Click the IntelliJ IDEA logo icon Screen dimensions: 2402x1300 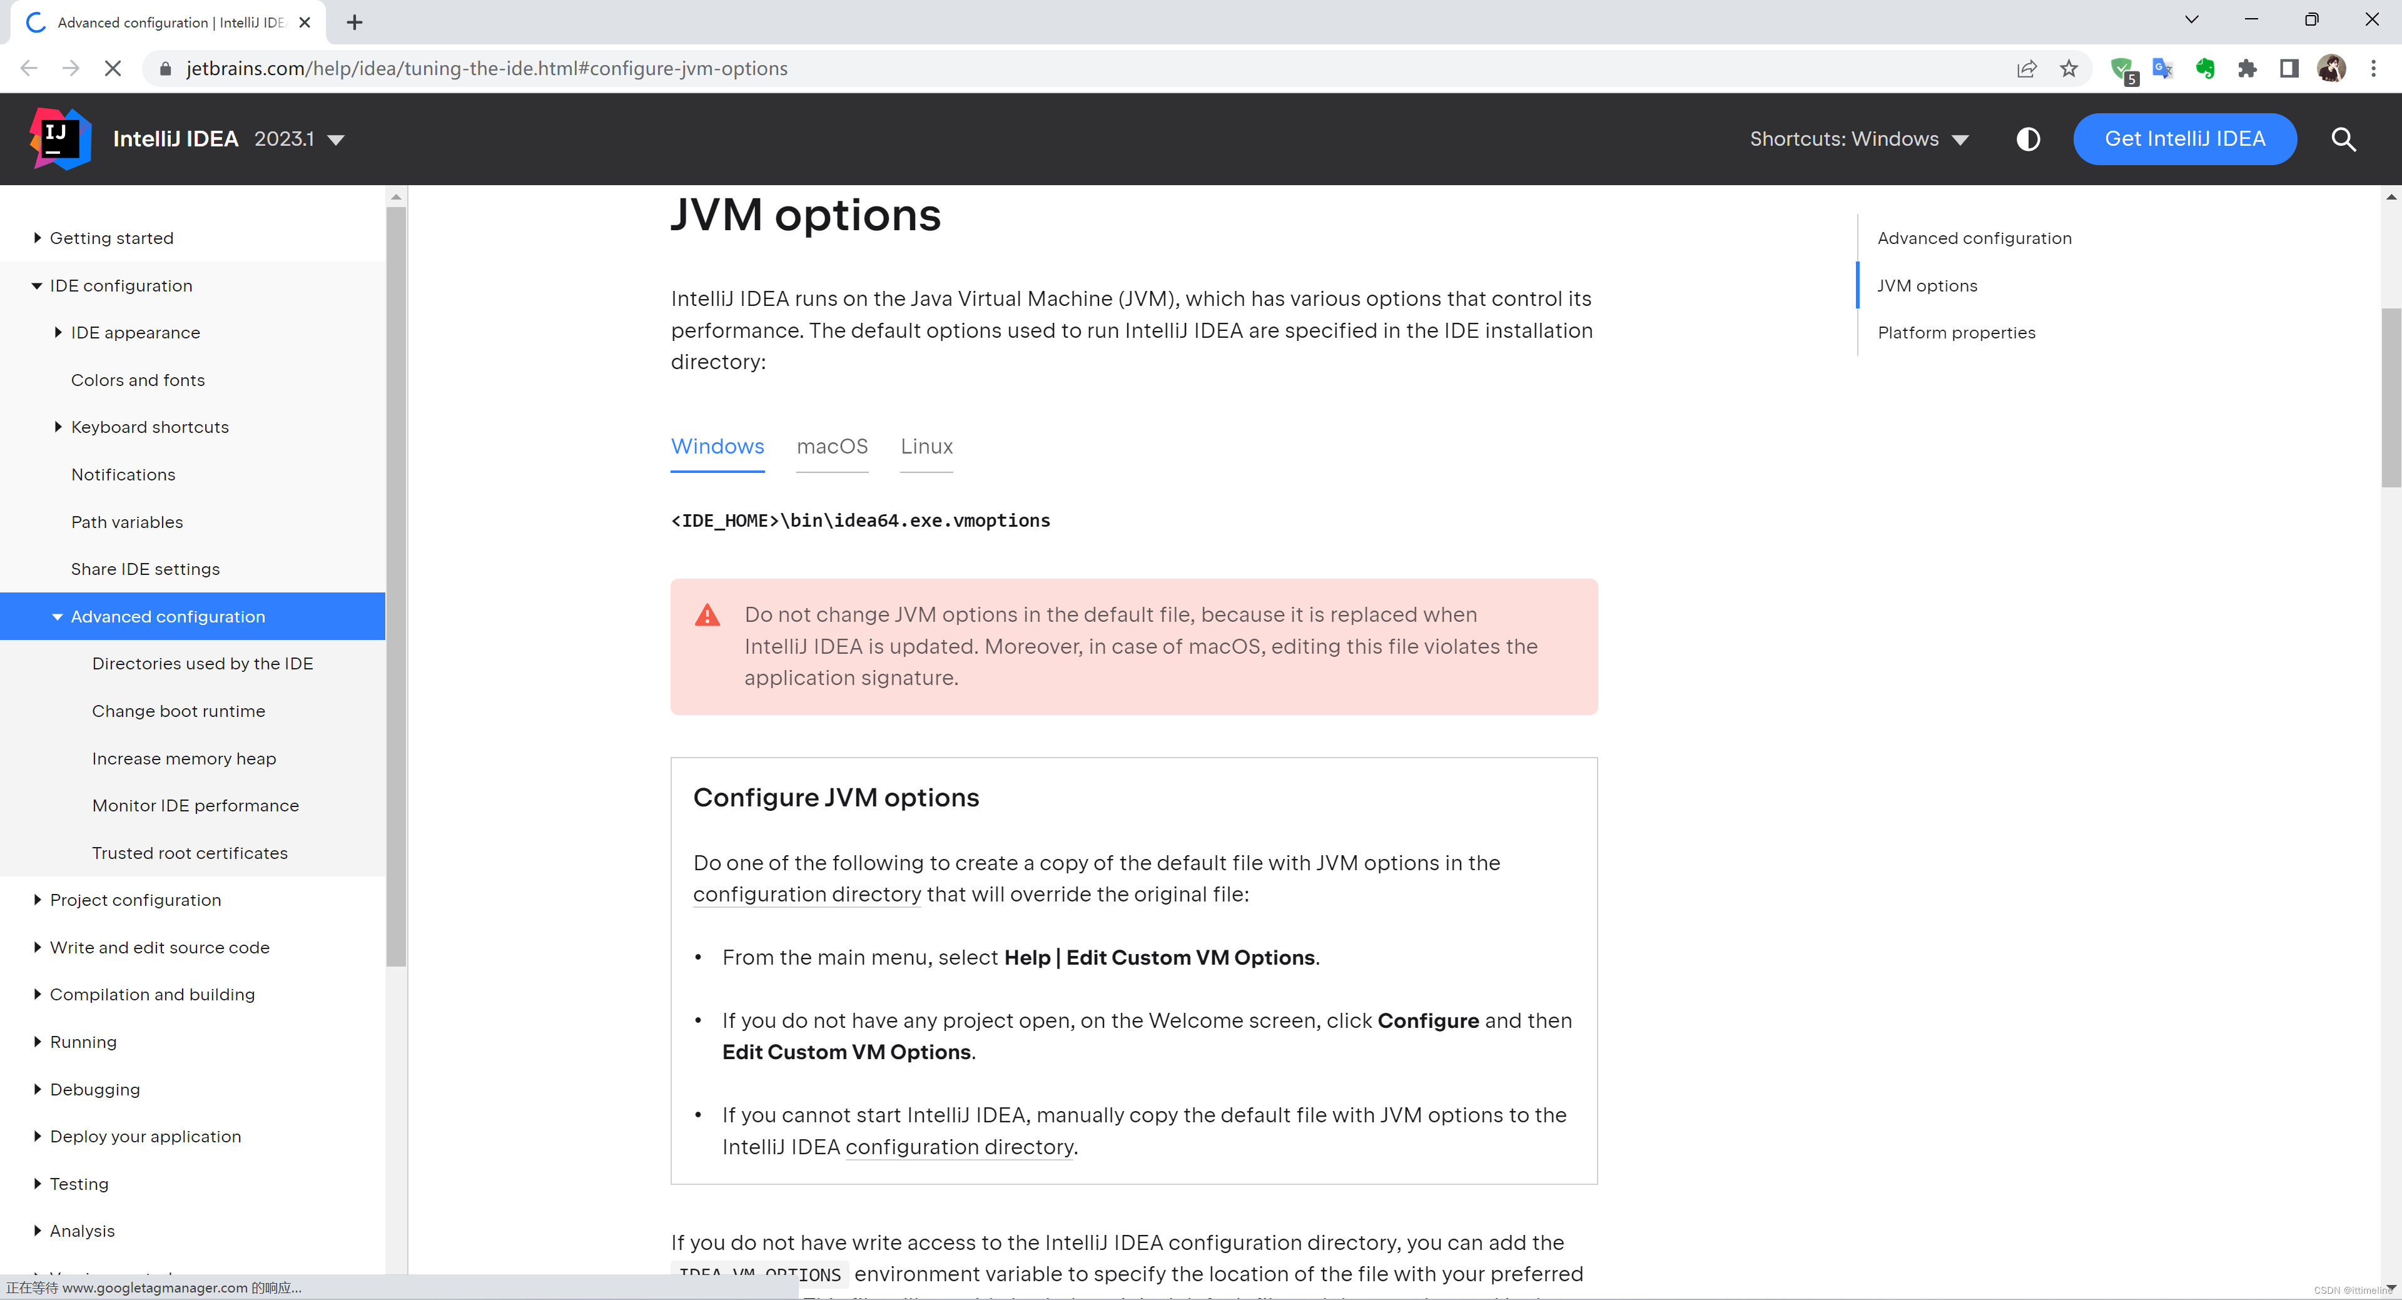pos(58,138)
